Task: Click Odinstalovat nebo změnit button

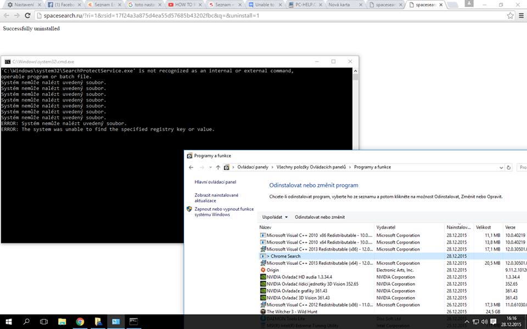Action: click(x=319, y=217)
